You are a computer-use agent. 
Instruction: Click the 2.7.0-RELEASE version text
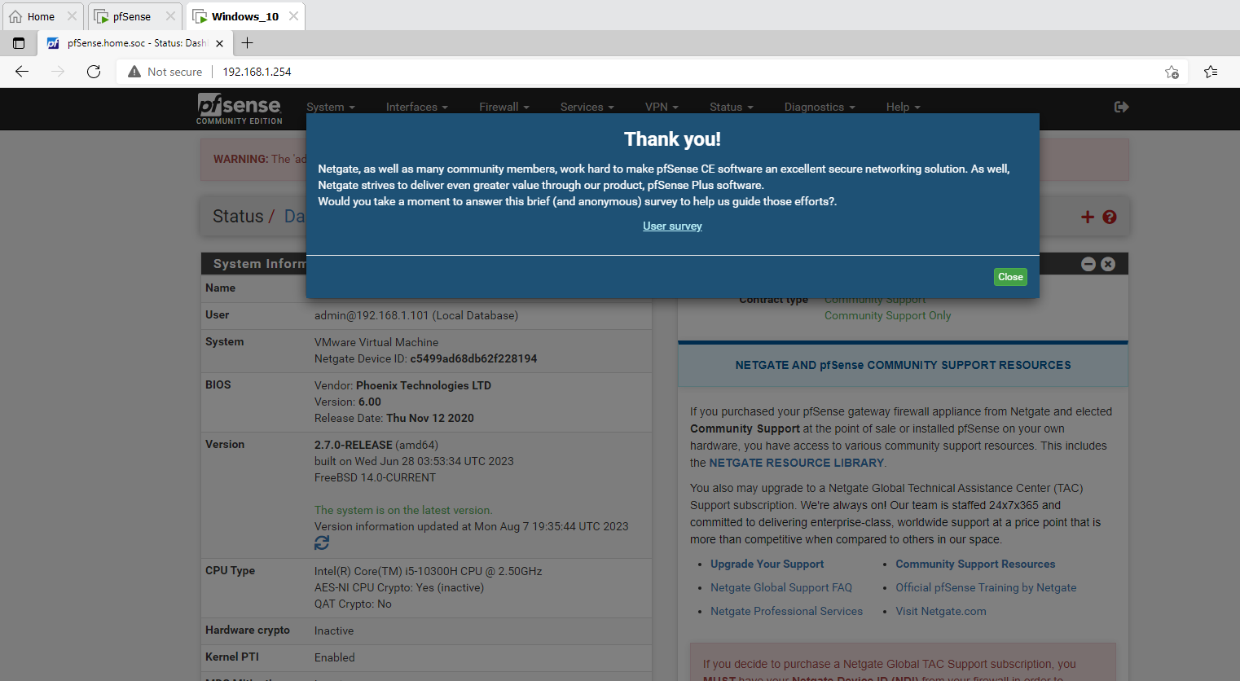pyautogui.click(x=354, y=445)
